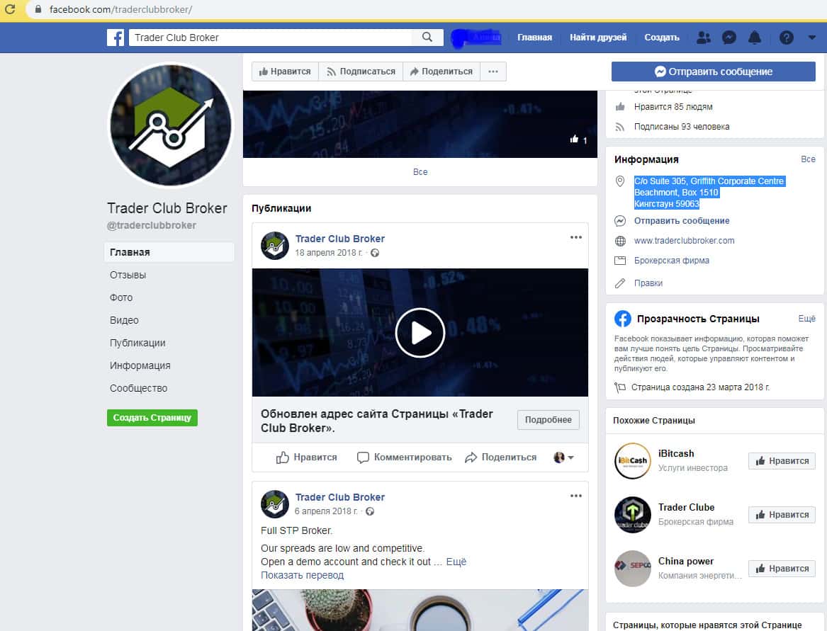
Task: Click the Trader Club Broker search field
Action: (x=271, y=38)
